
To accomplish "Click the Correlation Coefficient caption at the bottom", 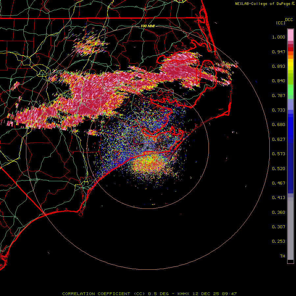I will [x=149, y=294].
